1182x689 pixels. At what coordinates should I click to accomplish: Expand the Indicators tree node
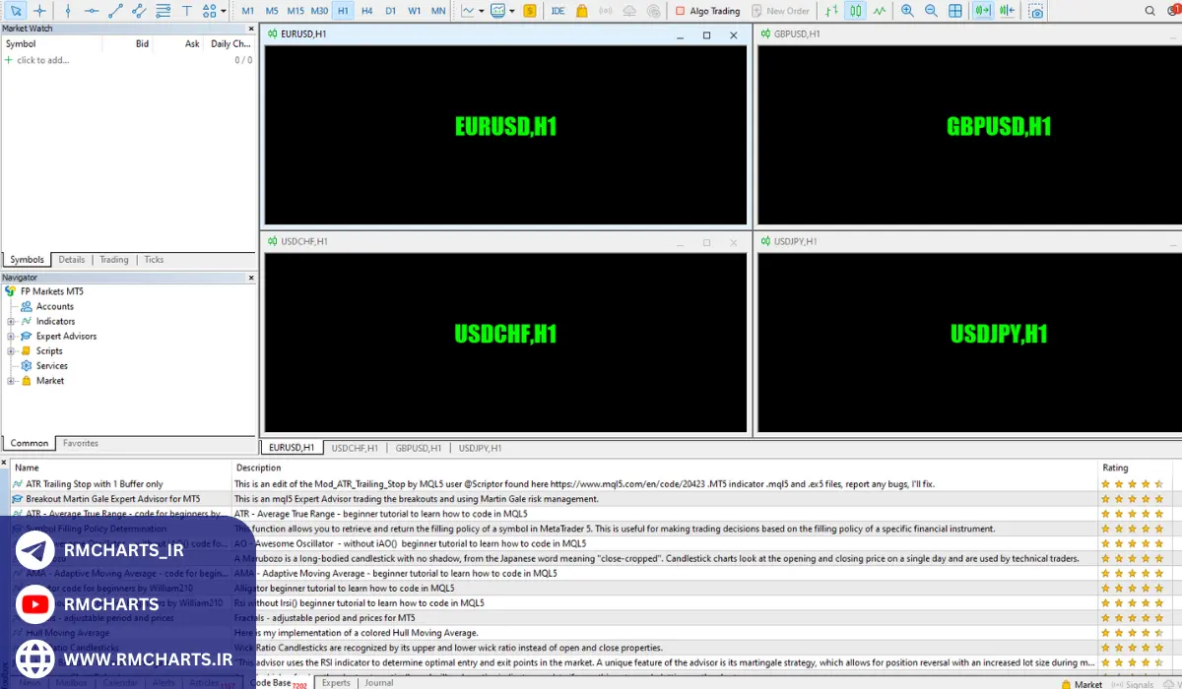[11, 321]
